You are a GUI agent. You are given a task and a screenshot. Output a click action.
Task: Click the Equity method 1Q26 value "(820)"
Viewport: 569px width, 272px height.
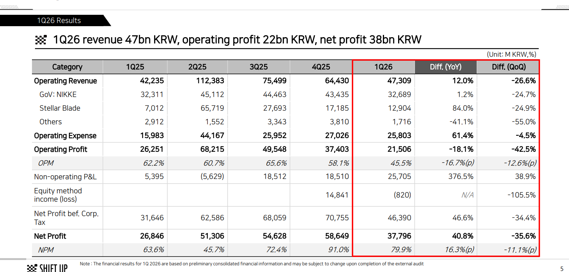tap(402, 195)
